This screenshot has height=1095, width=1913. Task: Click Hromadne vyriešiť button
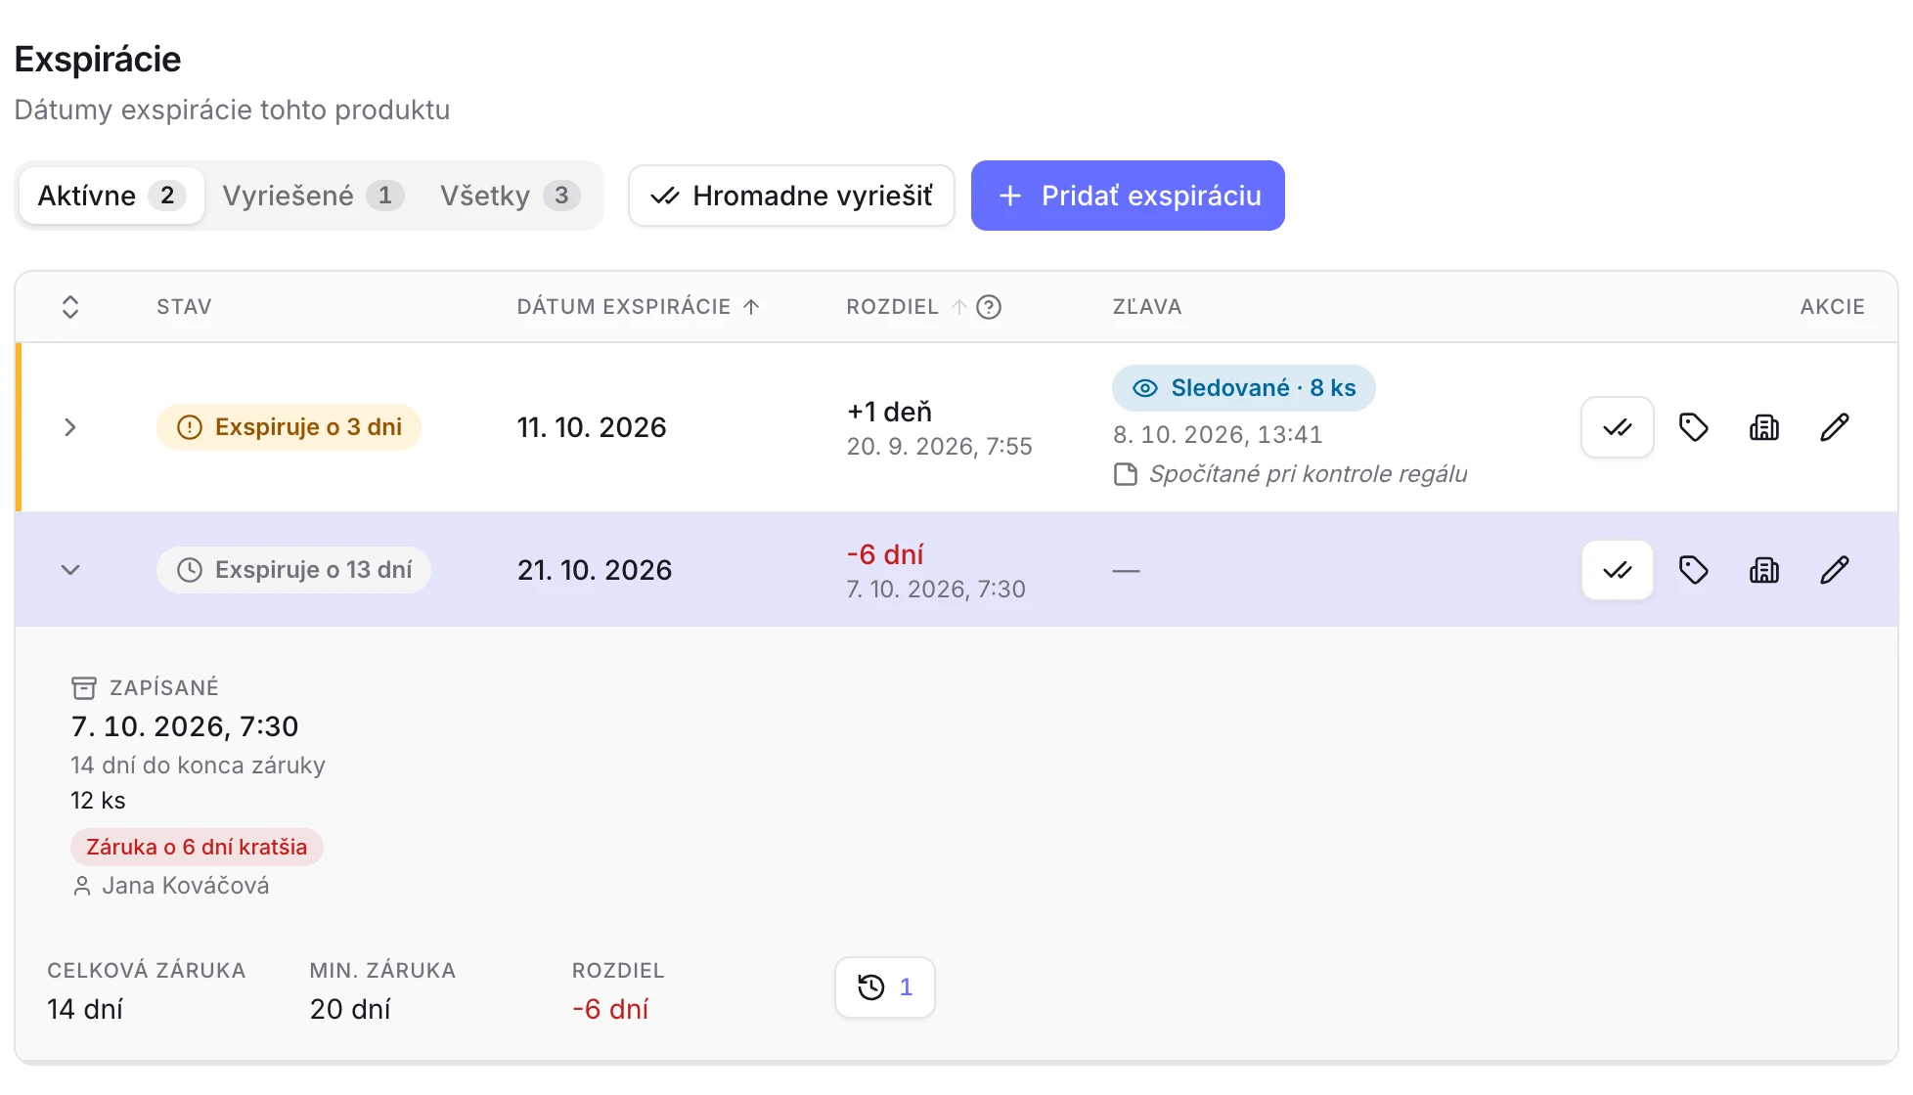point(791,196)
